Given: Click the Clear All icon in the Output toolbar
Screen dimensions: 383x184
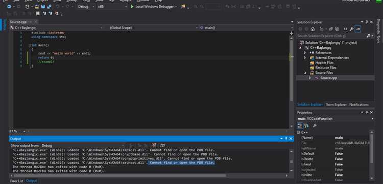Looking at the screenshot, I should click(x=154, y=145).
